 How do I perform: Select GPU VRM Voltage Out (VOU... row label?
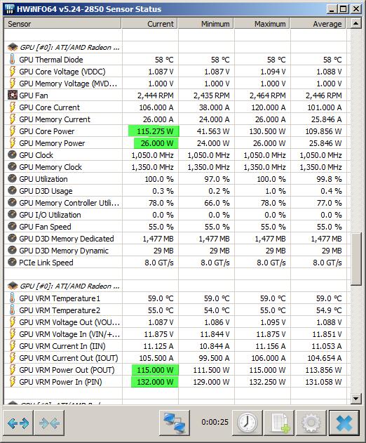(69, 322)
